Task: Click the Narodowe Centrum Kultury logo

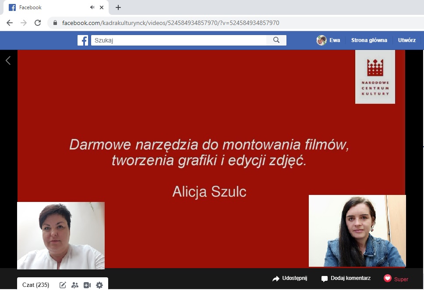Action: 375,77
